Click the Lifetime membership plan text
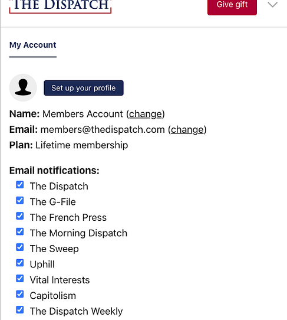The width and height of the screenshot is (287, 320). tap(82, 145)
